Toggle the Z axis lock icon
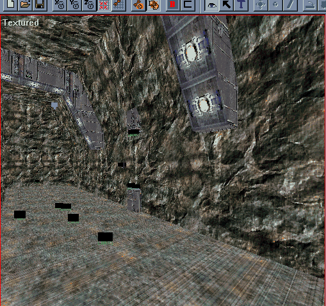 tap(89, 4)
